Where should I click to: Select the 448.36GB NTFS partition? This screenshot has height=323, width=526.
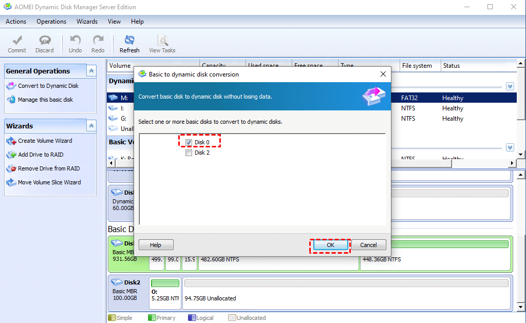[x=436, y=259]
